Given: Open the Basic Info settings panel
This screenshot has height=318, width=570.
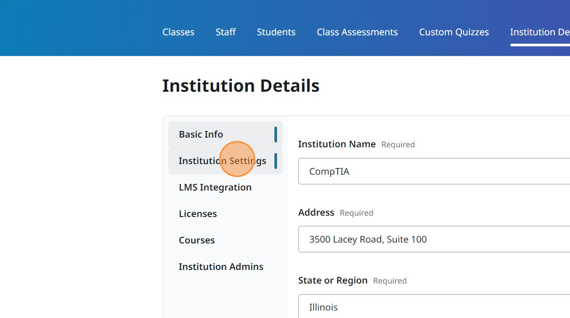Looking at the screenshot, I should (x=201, y=134).
